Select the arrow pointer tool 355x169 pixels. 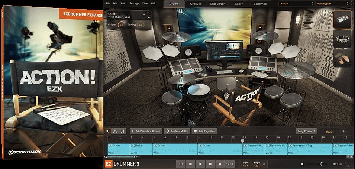[x=108, y=131]
